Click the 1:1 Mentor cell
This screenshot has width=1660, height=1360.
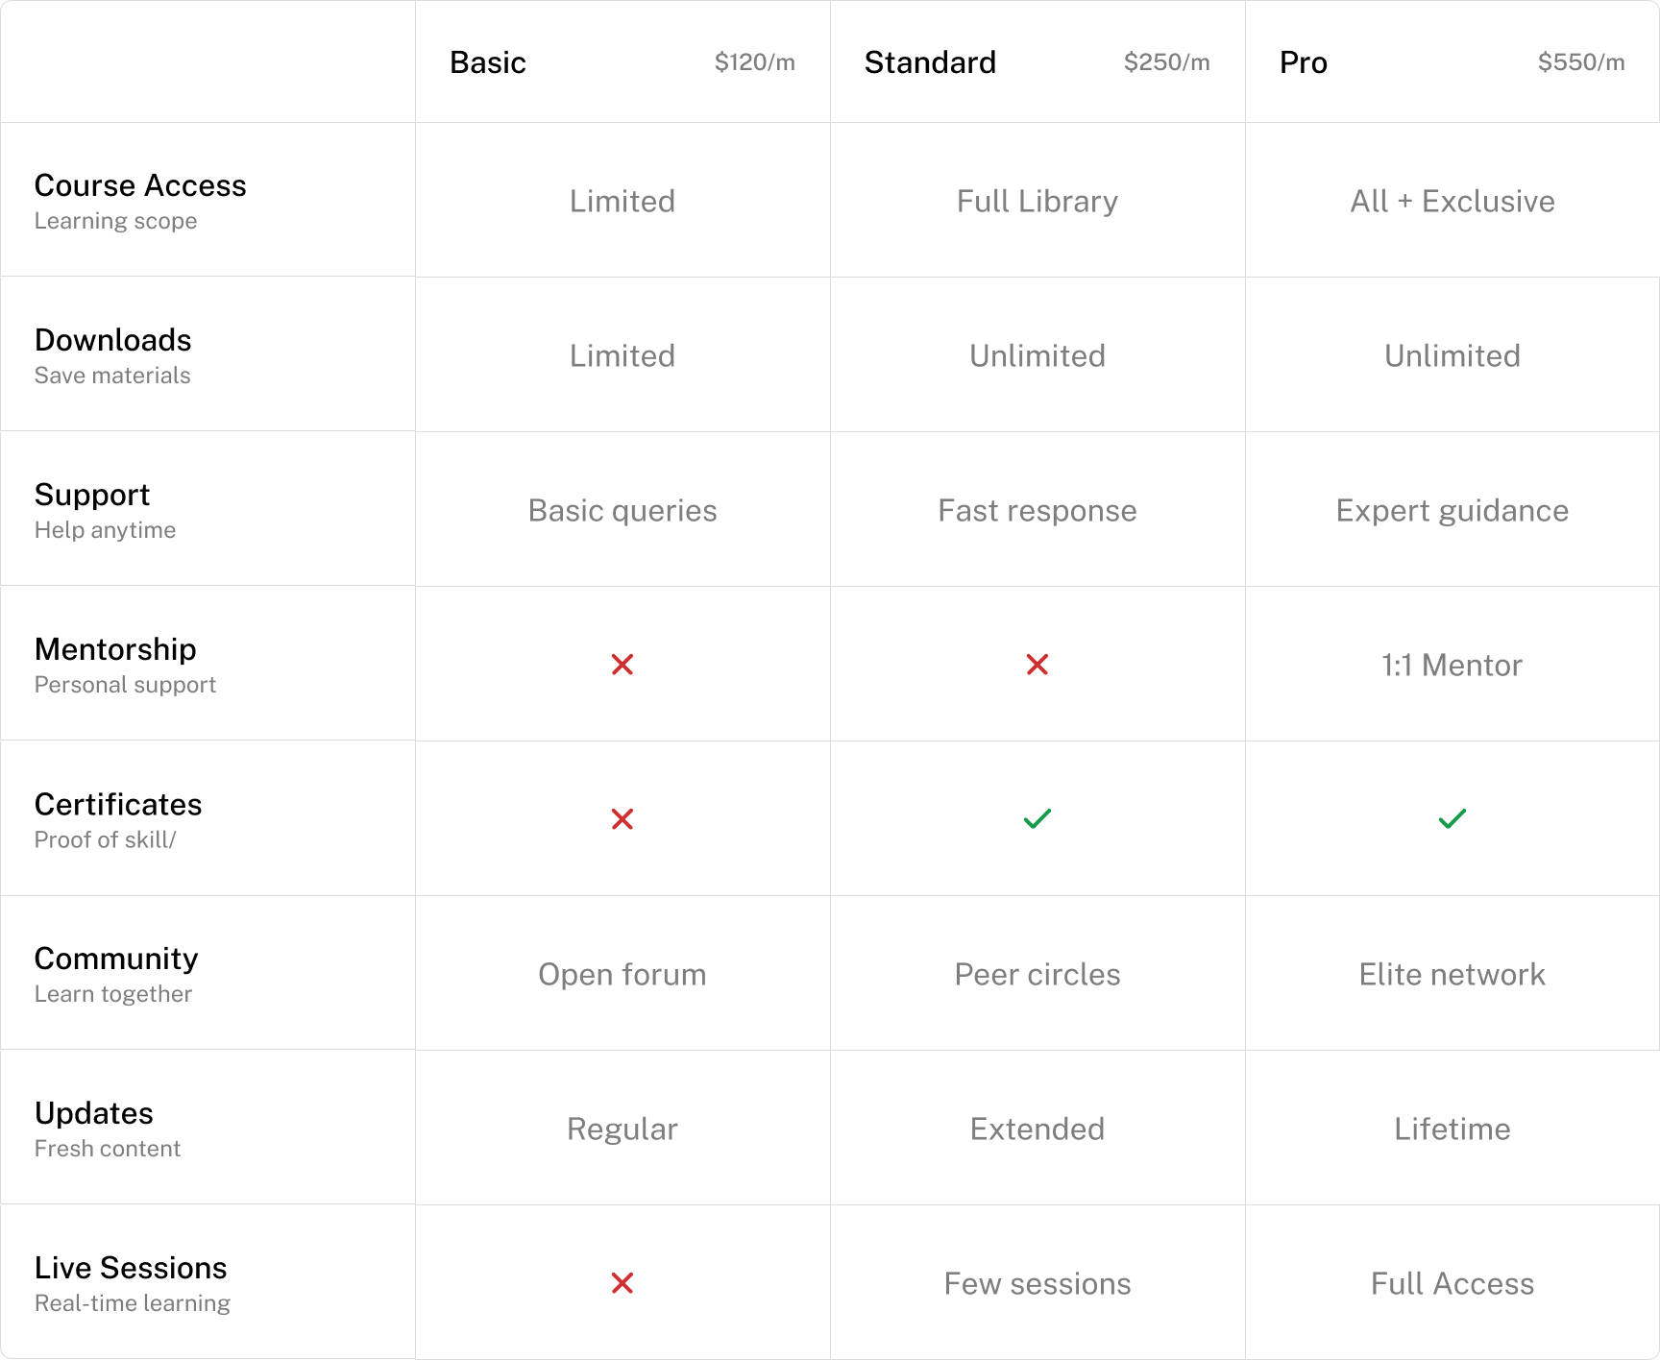tap(1452, 665)
